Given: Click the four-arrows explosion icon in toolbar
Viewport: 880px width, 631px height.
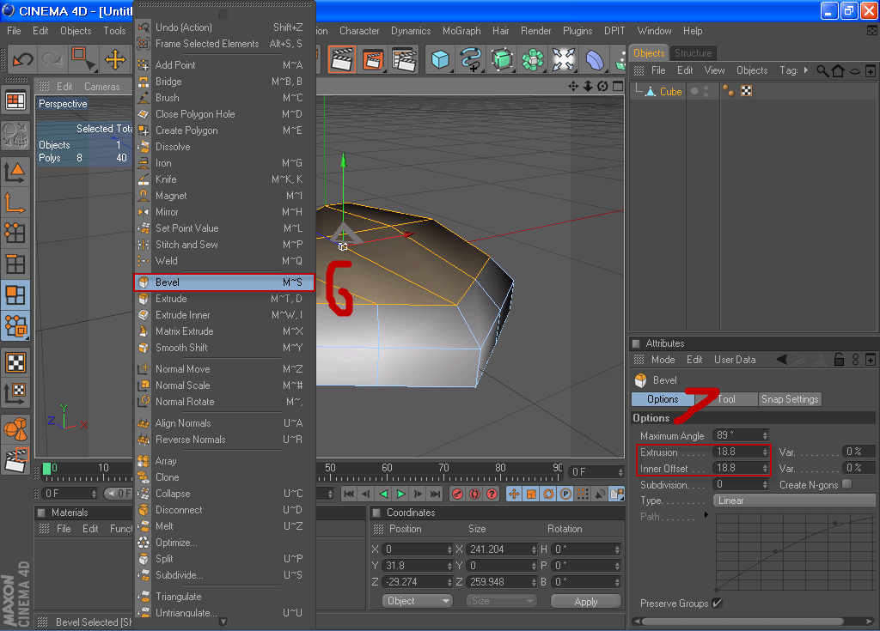Looking at the screenshot, I should 564,59.
